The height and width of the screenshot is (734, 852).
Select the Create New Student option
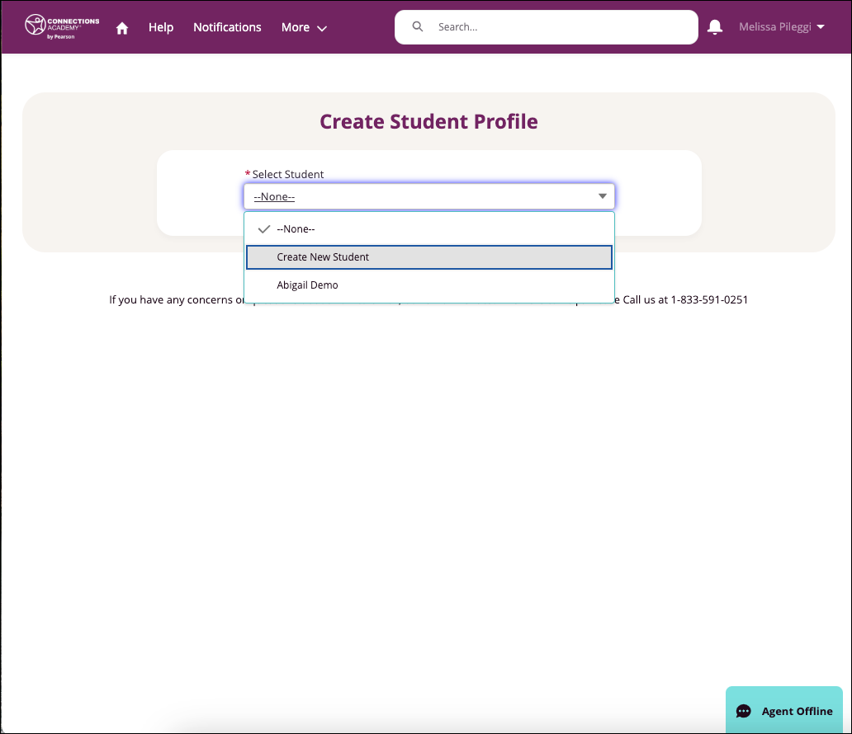[323, 256]
